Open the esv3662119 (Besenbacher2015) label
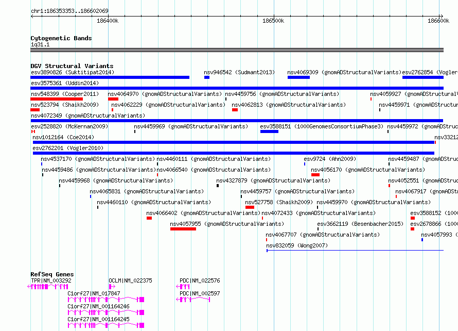Screen dimensions: 458x331 click(360, 224)
